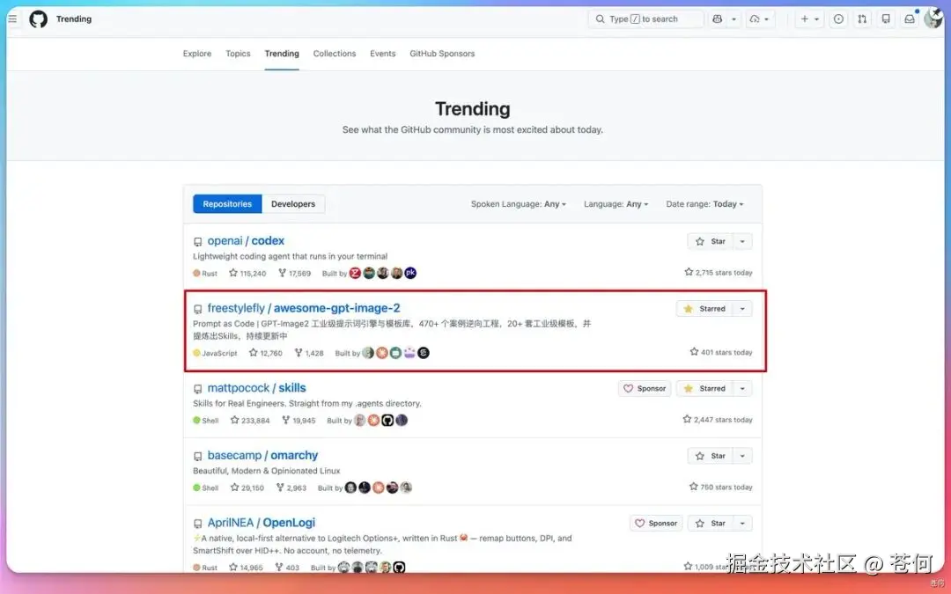
Task: Click the repo icon beside AprilNEA / OpenLogi
Action: click(198, 524)
